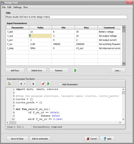Select the V_out parameter cell

click(17, 36)
